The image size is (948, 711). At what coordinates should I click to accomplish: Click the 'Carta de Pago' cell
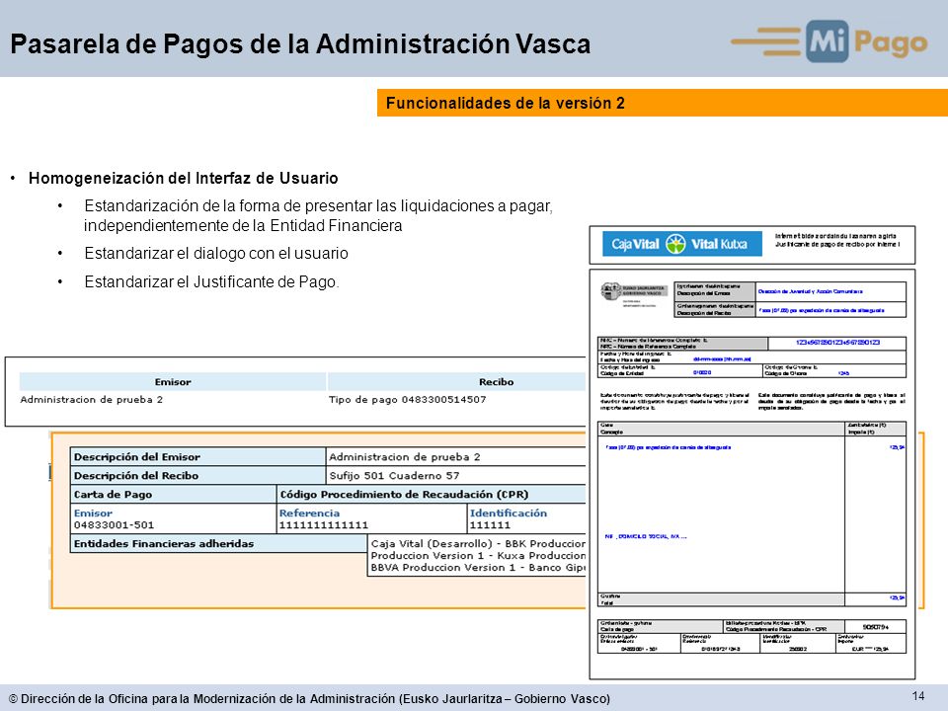pyautogui.click(x=173, y=495)
